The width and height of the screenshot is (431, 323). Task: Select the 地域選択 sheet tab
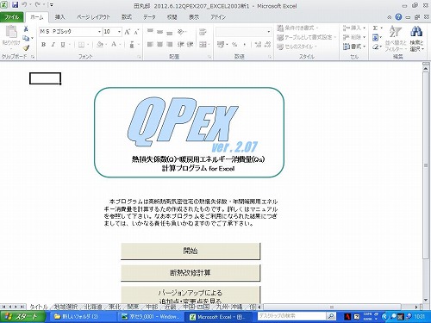66,307
